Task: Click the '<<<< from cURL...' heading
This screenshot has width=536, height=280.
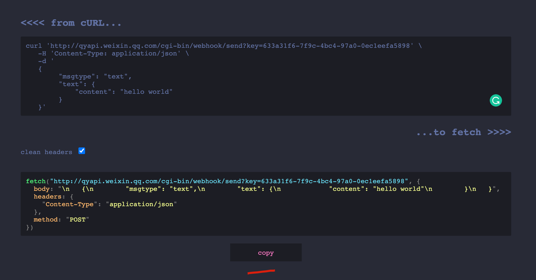Action: (71, 23)
